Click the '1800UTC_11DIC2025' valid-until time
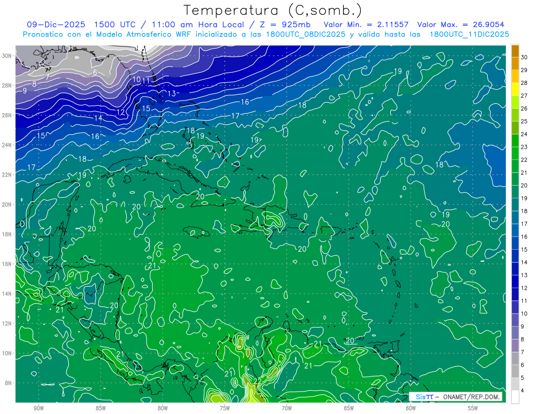This screenshot has height=414, width=536. [469, 34]
